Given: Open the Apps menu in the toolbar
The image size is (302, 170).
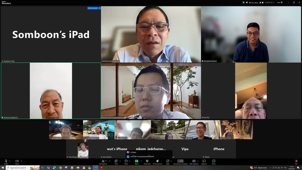Looking at the screenshot, I should (168, 161).
